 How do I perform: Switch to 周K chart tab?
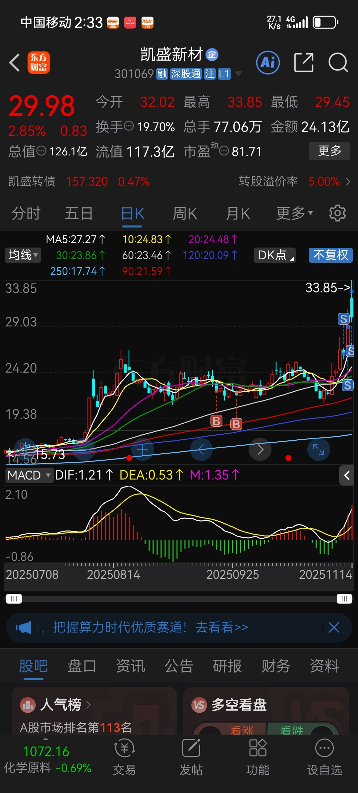(185, 213)
